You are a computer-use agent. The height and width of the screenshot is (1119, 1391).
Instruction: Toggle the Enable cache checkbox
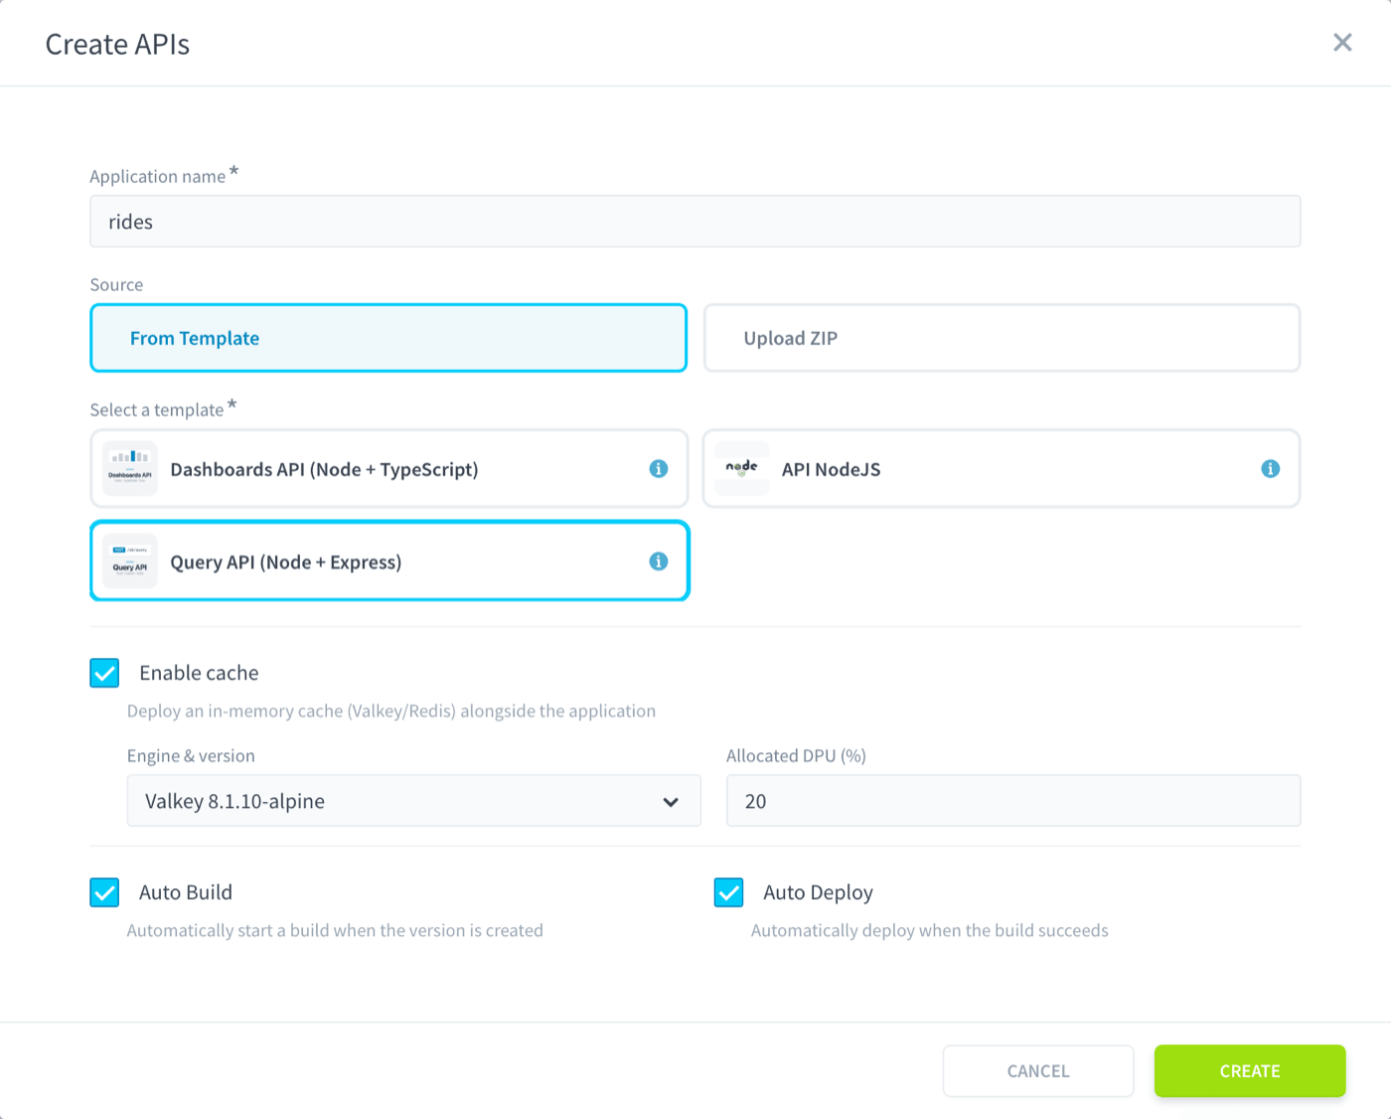tap(104, 673)
